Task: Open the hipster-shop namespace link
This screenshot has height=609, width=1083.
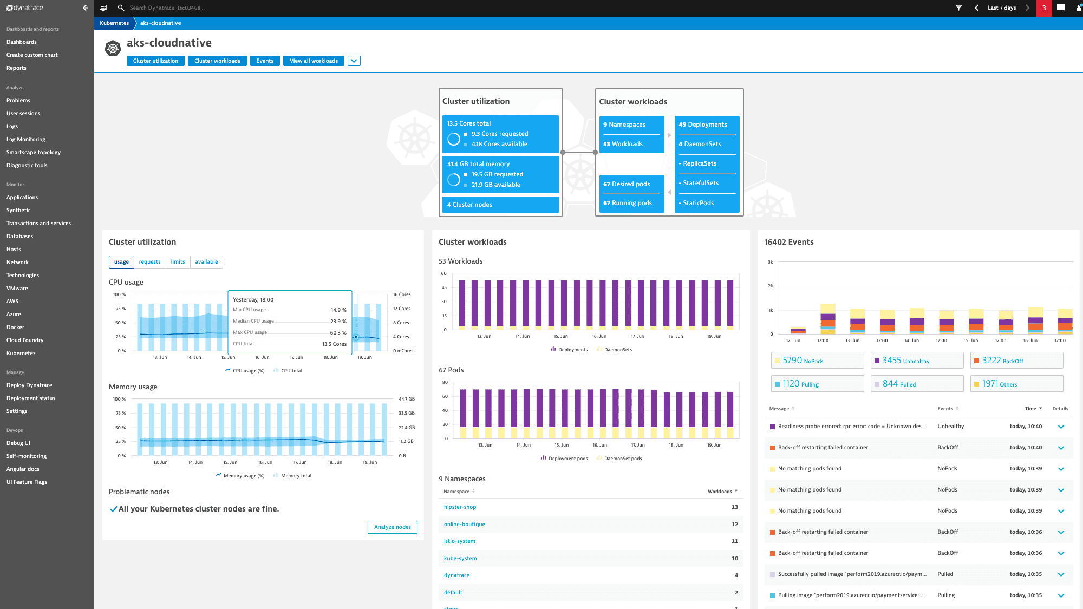Action: click(460, 507)
